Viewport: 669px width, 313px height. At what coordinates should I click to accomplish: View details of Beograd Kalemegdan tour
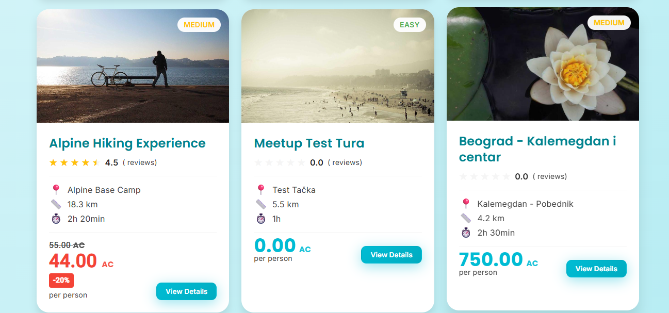[596, 269]
